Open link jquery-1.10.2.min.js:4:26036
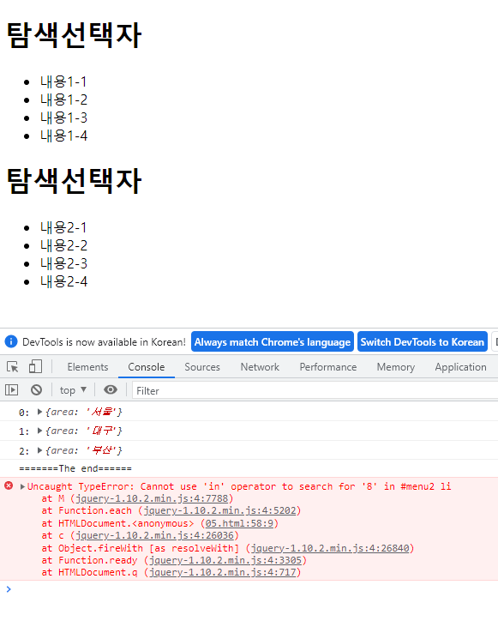This screenshot has height=621, width=498. pos(154,535)
